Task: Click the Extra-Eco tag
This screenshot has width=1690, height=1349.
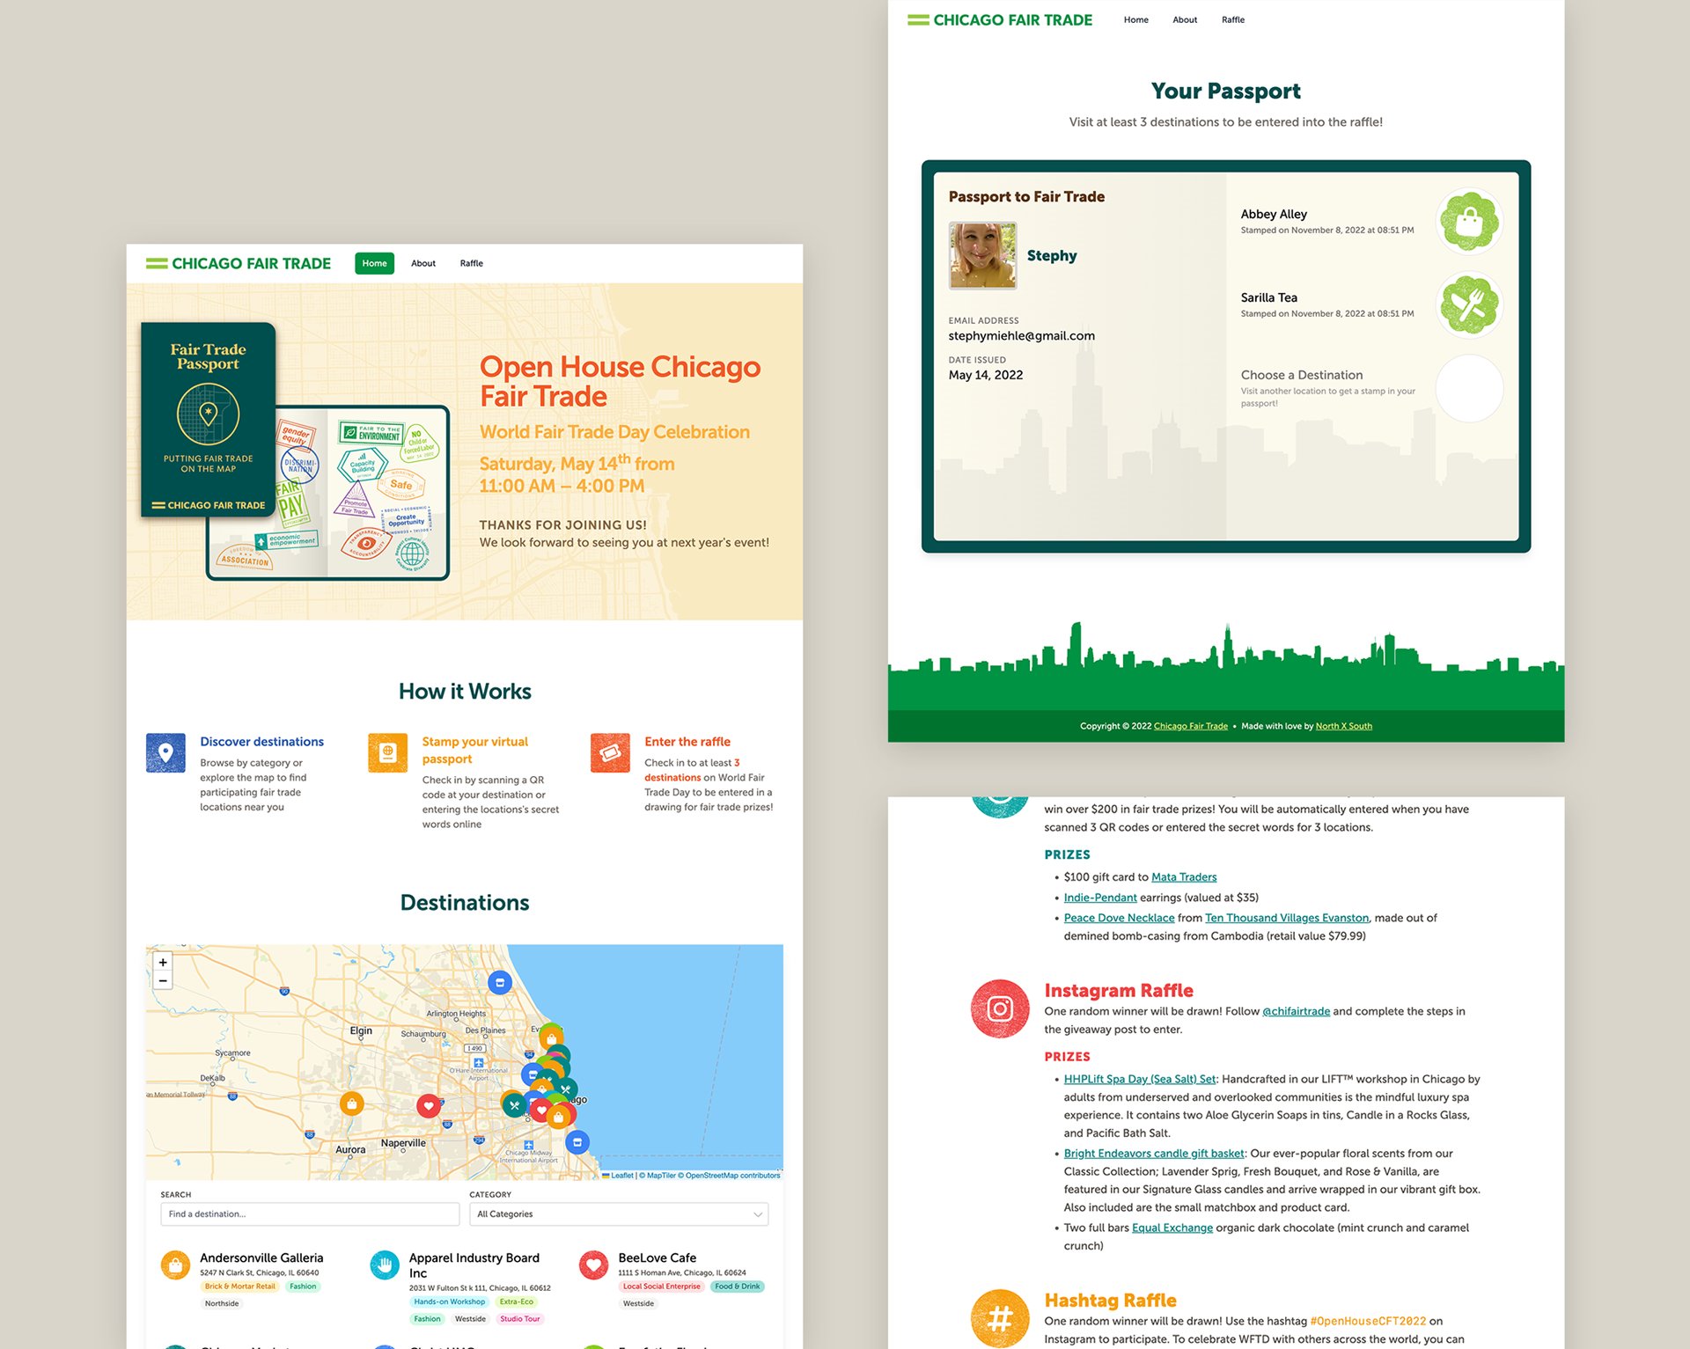Action: click(516, 1301)
